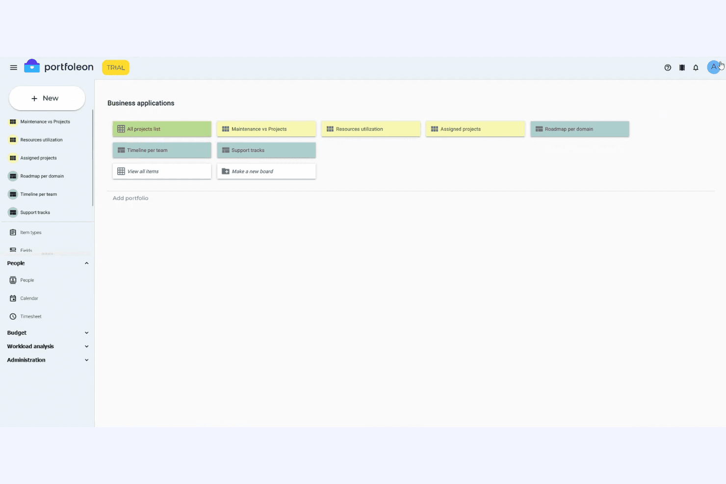Open the Timeline per team board card

(162, 150)
